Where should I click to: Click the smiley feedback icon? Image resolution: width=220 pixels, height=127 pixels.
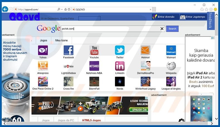coord(215,9)
